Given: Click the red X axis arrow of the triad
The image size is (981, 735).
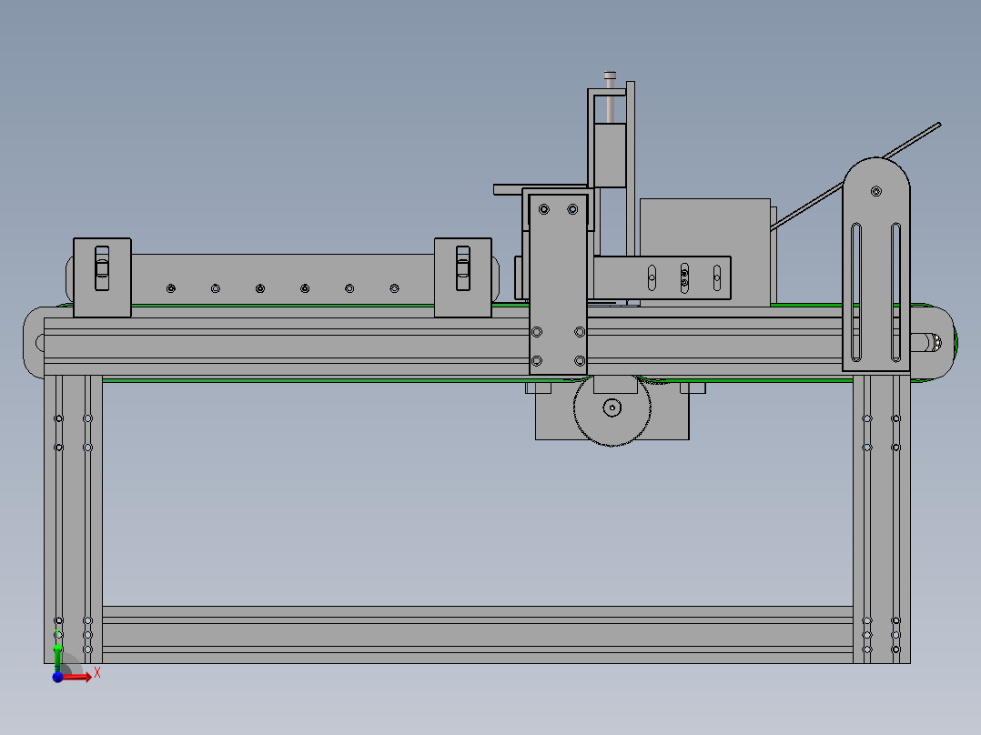Looking at the screenshot, I should 77,677.
